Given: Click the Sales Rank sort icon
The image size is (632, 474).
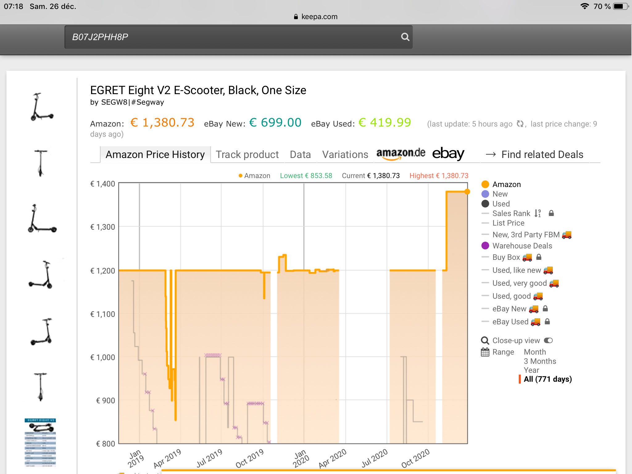Looking at the screenshot, I should 538,213.
